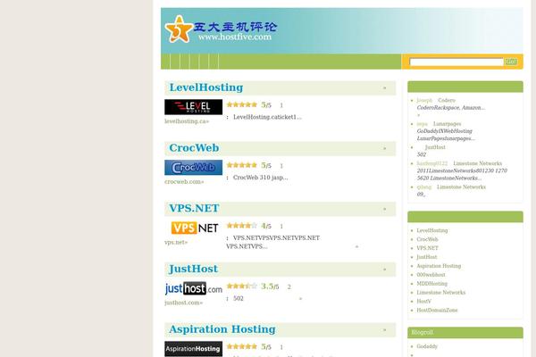Open the Codero link beside Joseph
Screen dimensions: 536x357
point(447,100)
